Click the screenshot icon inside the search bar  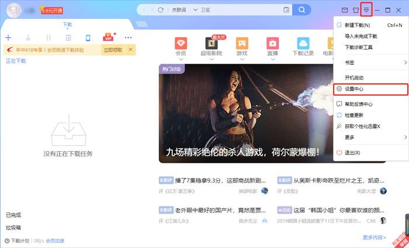[x=286, y=10]
